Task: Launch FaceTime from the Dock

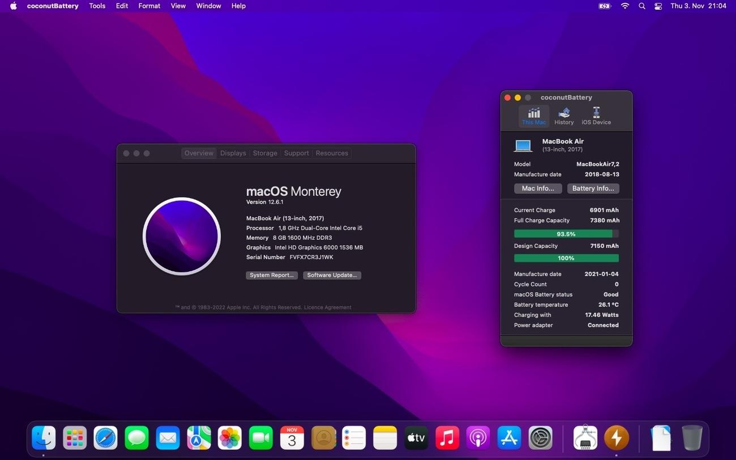Action: pos(261,438)
